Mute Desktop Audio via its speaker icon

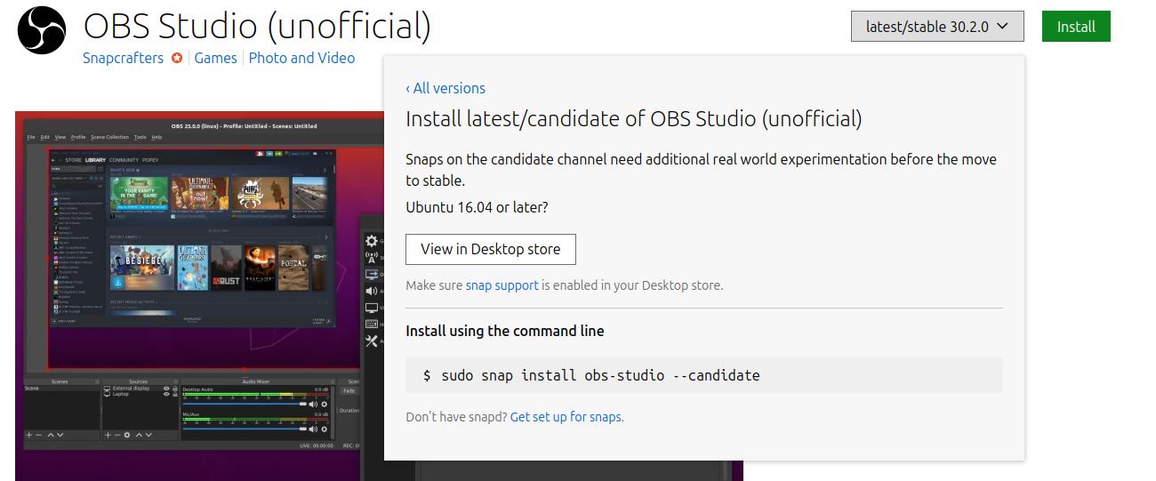point(312,405)
